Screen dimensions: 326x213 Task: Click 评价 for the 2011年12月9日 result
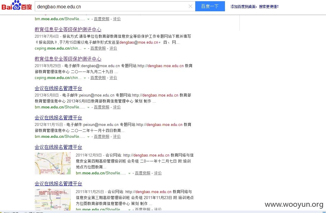click(x=158, y=173)
